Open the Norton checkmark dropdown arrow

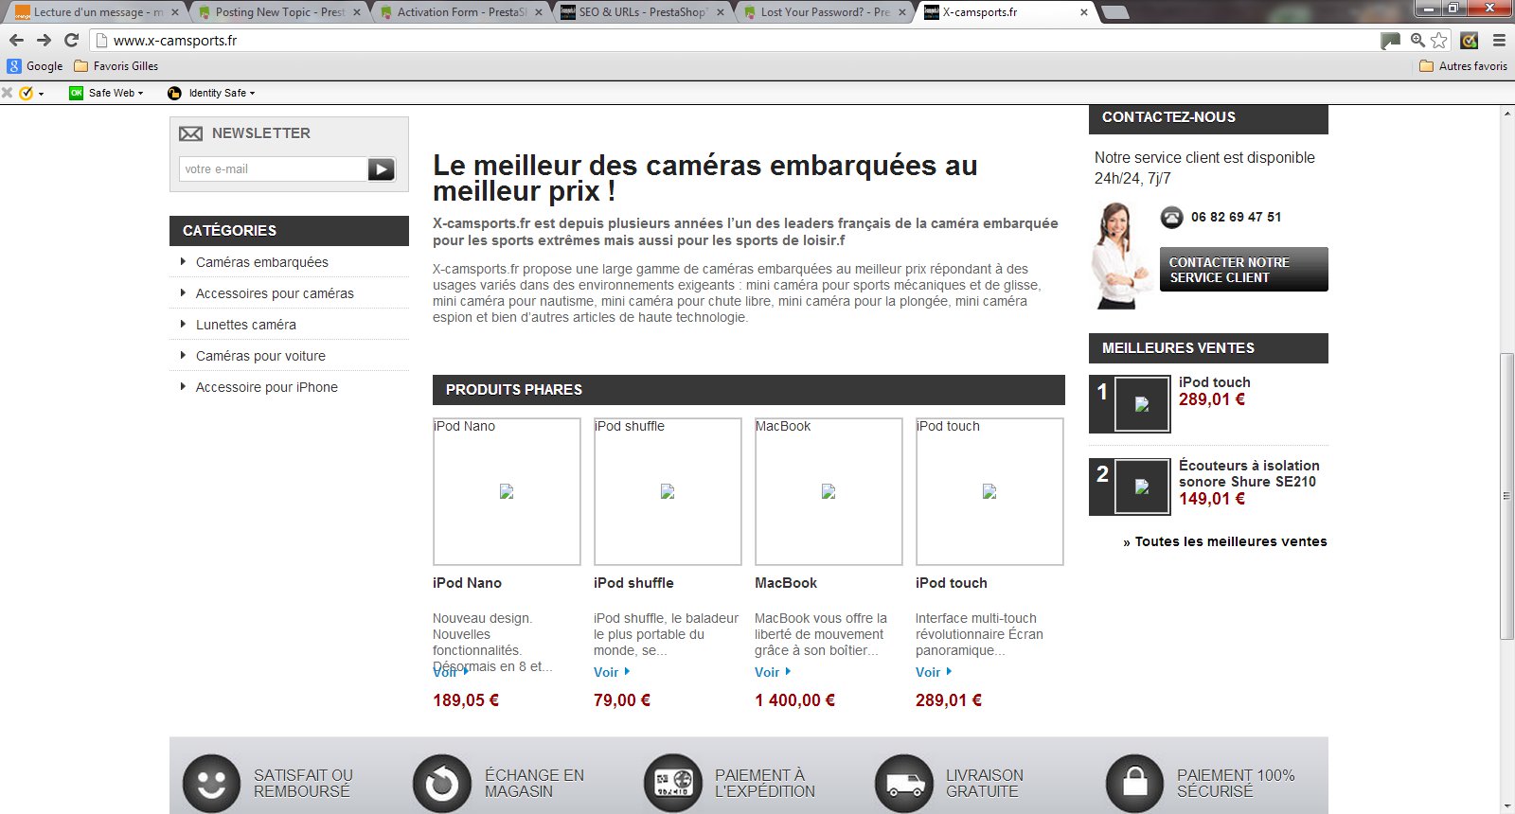pyautogui.click(x=41, y=94)
